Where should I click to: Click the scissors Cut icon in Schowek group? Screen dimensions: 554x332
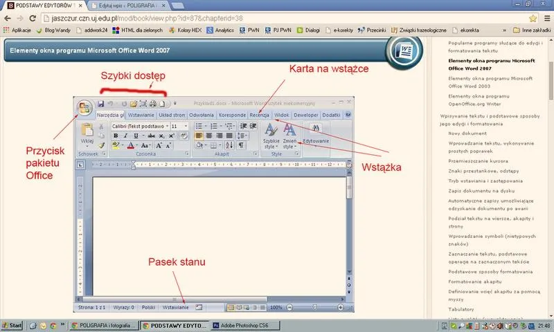pyautogui.click(x=101, y=127)
